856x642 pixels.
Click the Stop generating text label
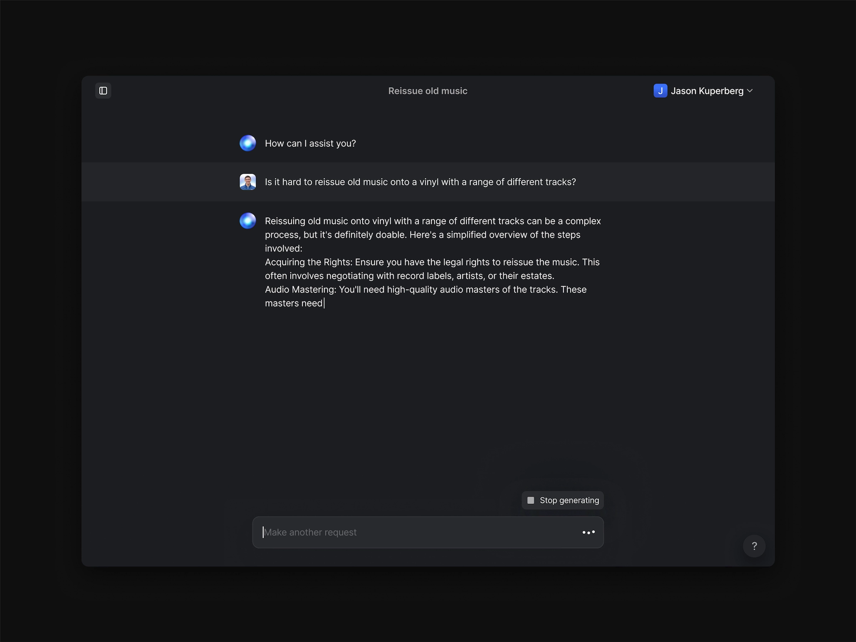[569, 500]
